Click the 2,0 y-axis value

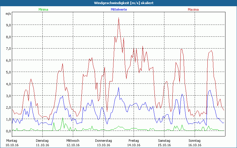(9, 107)
